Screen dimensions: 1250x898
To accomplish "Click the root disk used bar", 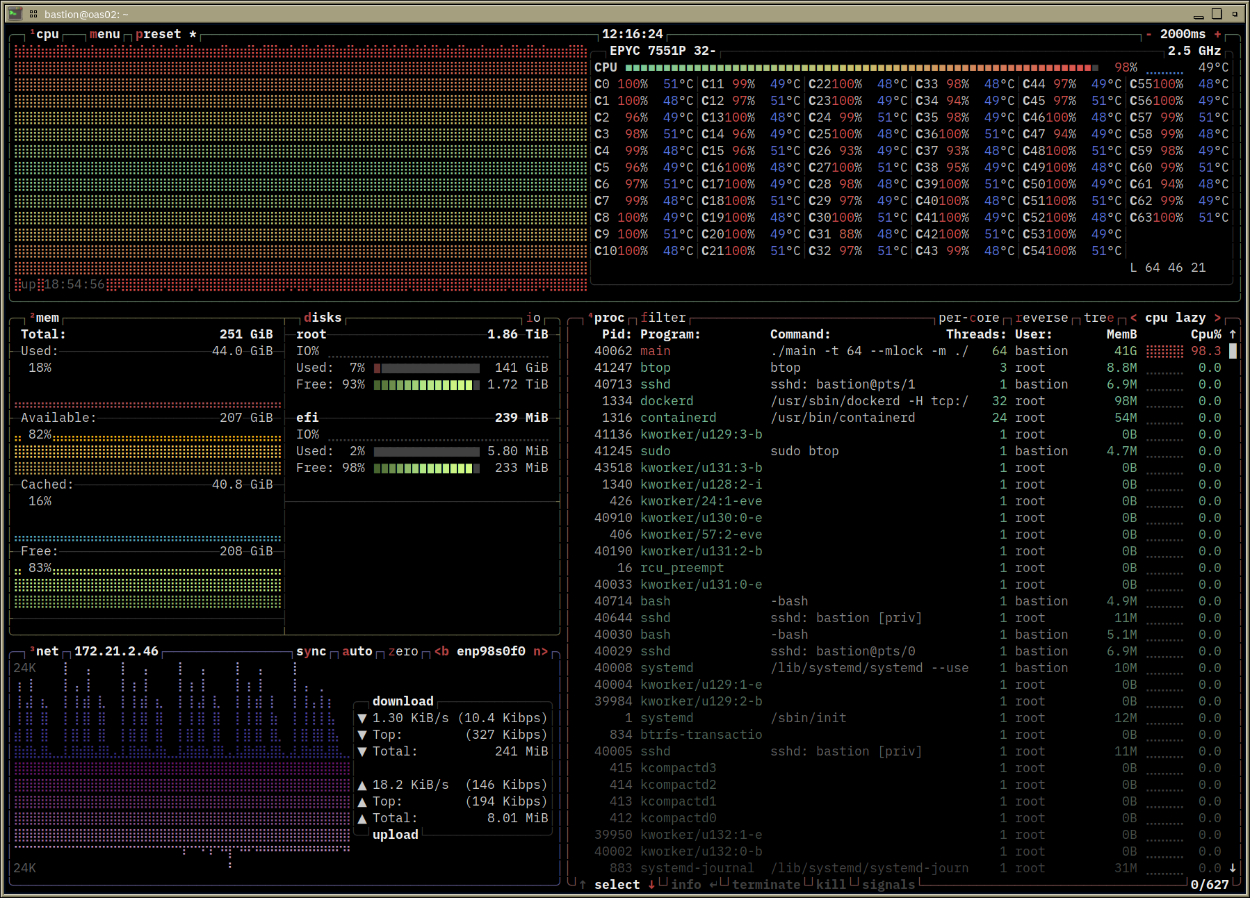I will tap(427, 368).
